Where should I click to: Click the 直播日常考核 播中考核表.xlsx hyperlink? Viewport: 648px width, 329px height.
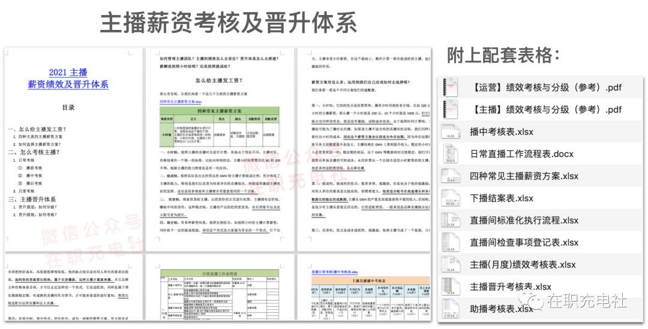334,271
